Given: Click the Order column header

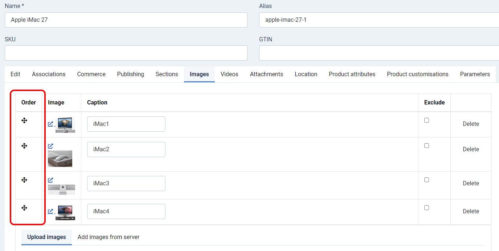Looking at the screenshot, I should tap(29, 103).
